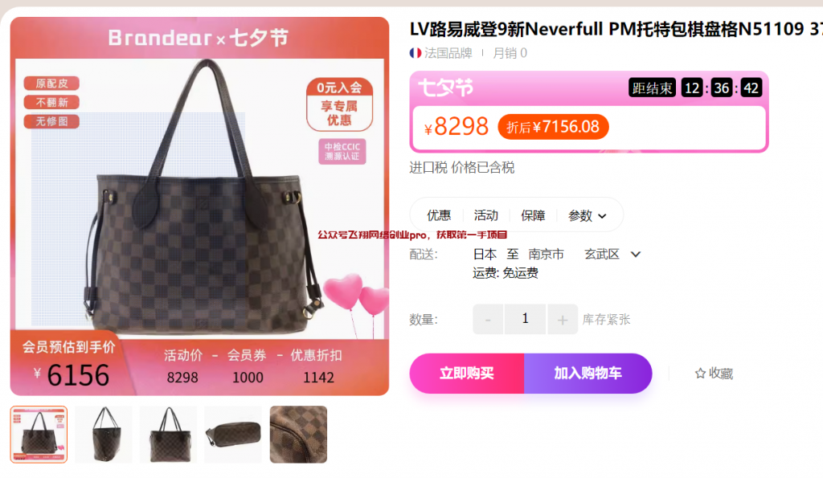Viewport: 823px width, 478px height.
Task: Select the third bag front-view thumbnail
Action: [169, 435]
